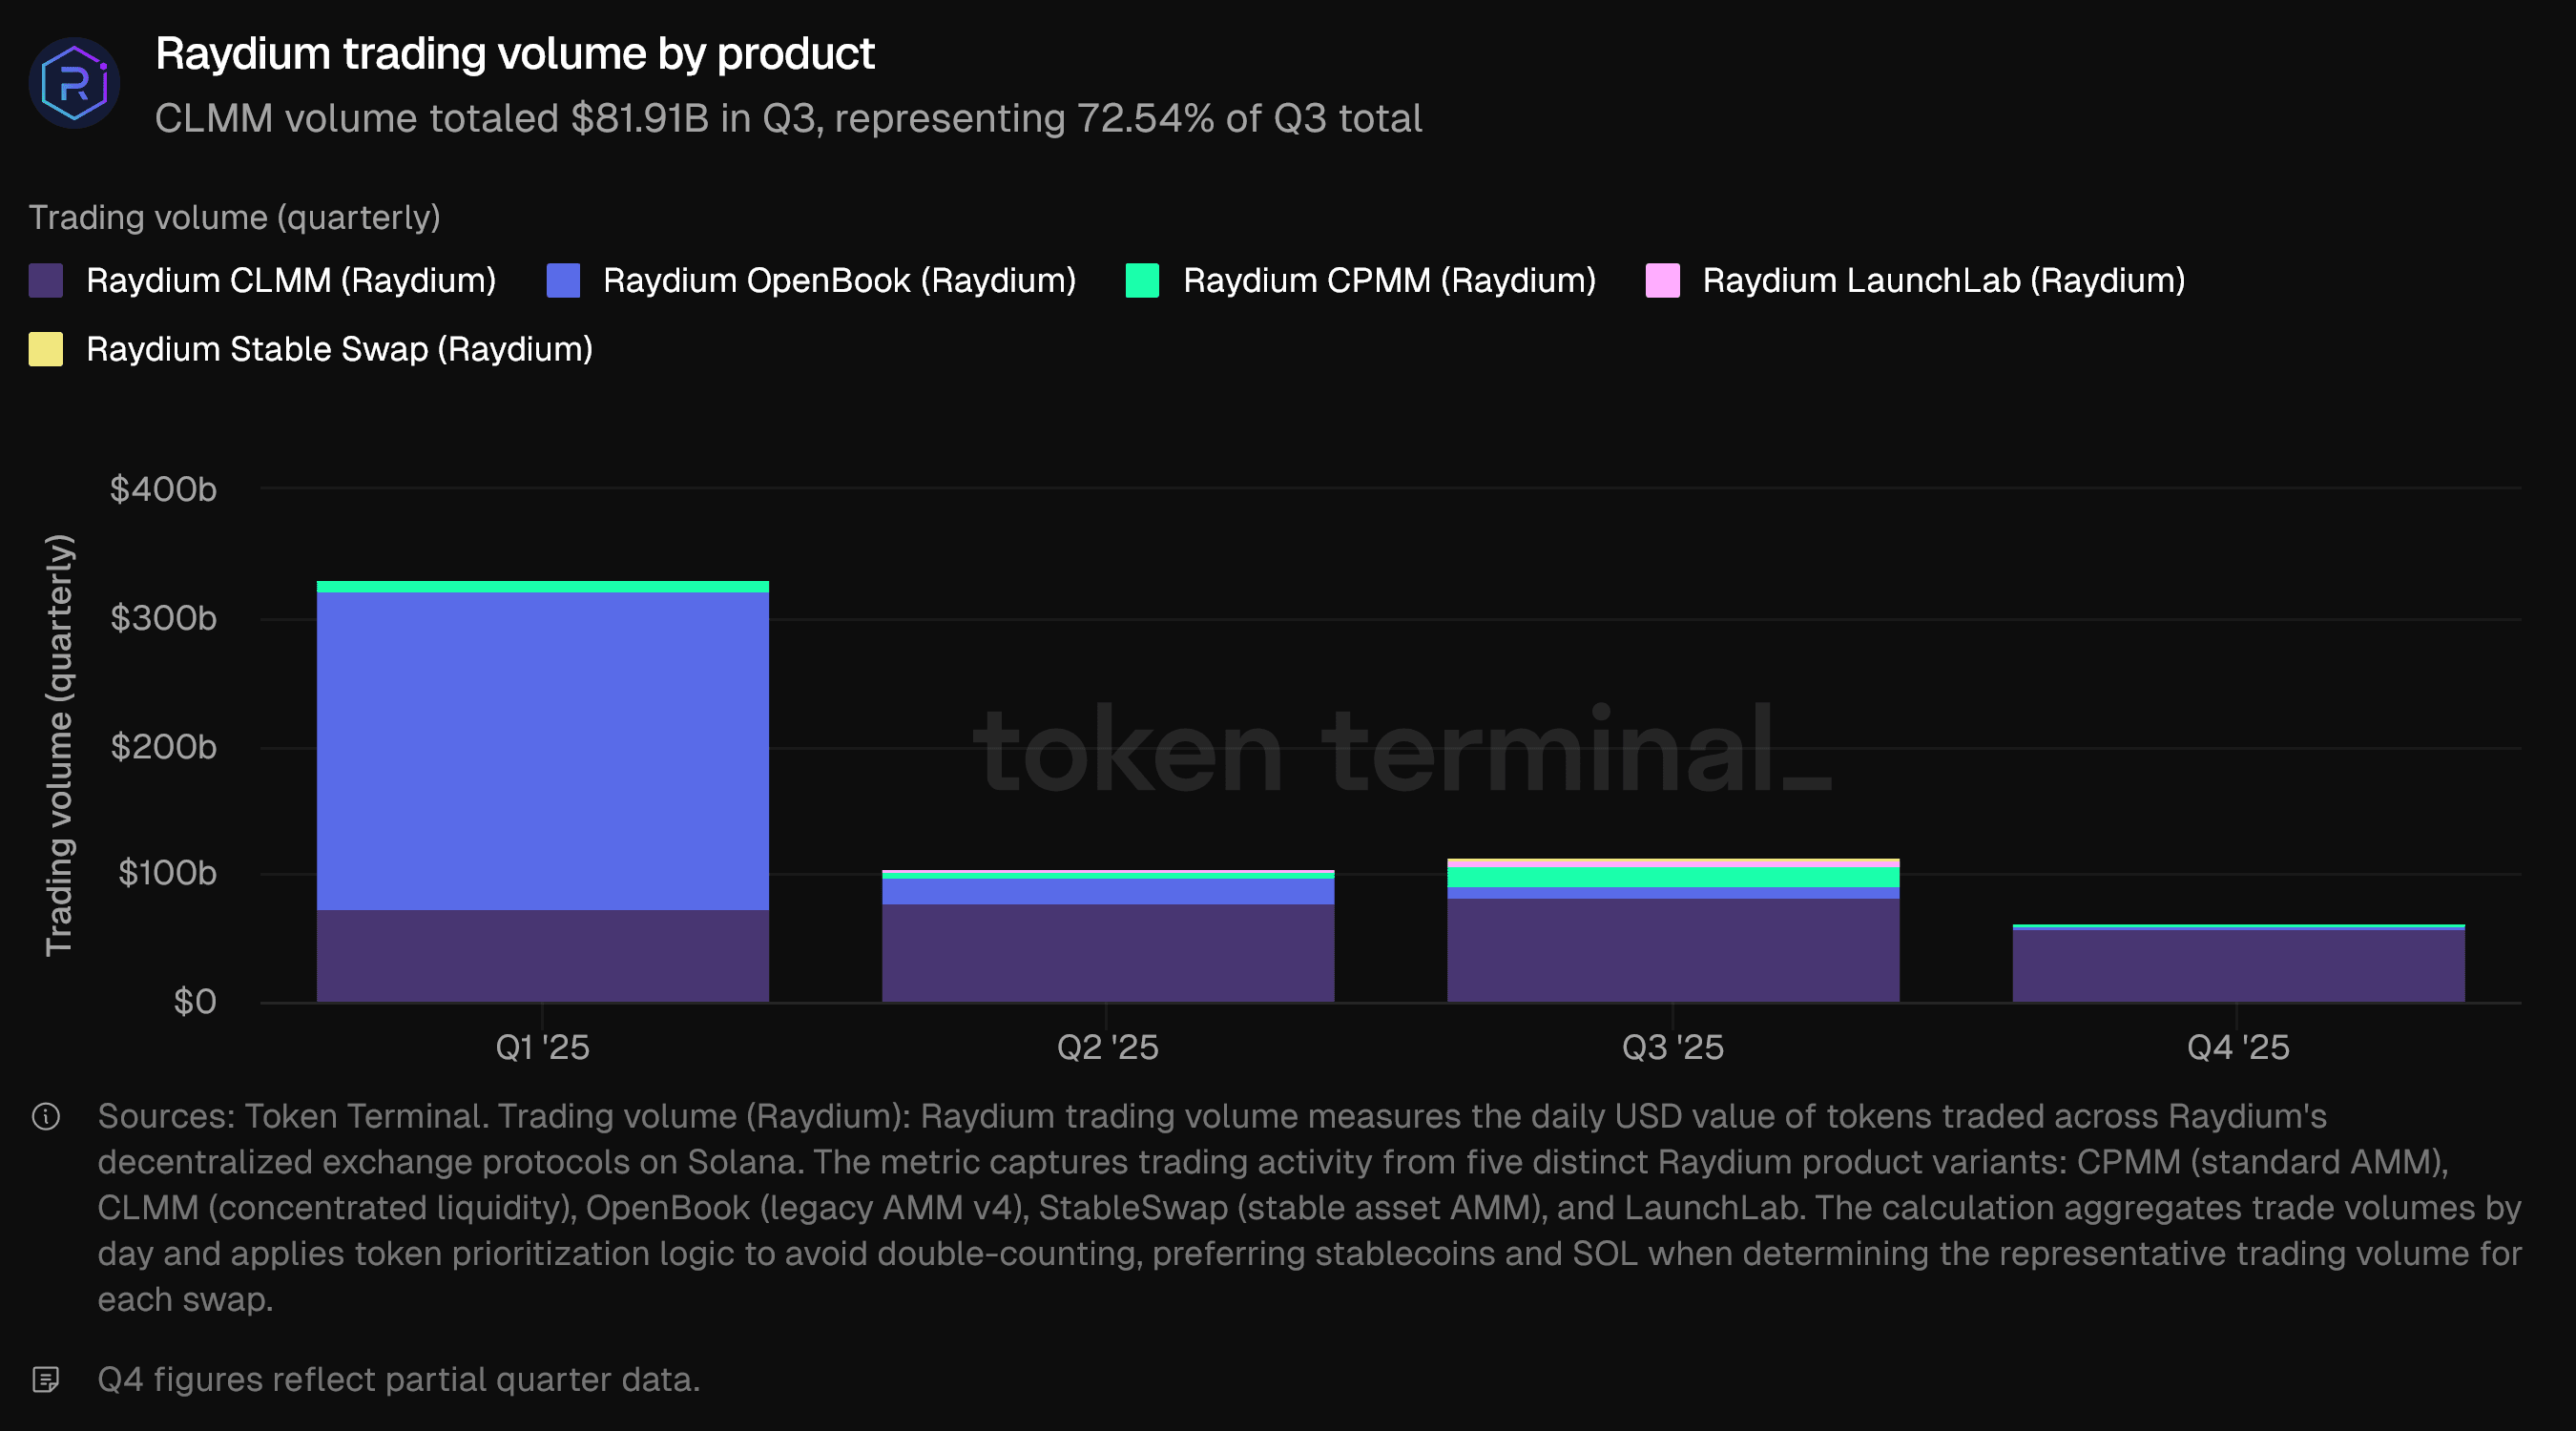Click the green Raydium CPMM legend swatch
The height and width of the screenshot is (1431, 2576).
[1142, 281]
